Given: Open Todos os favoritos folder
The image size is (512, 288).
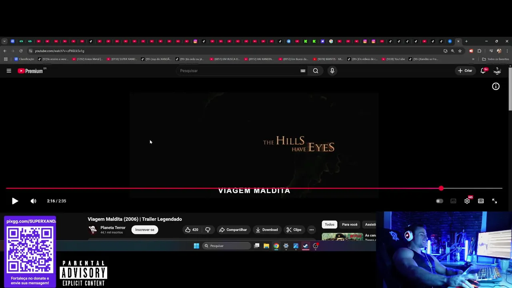Looking at the screenshot, I should coord(495,59).
